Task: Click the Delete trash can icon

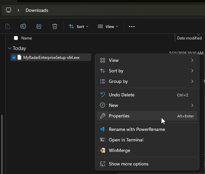Action: 55,27
